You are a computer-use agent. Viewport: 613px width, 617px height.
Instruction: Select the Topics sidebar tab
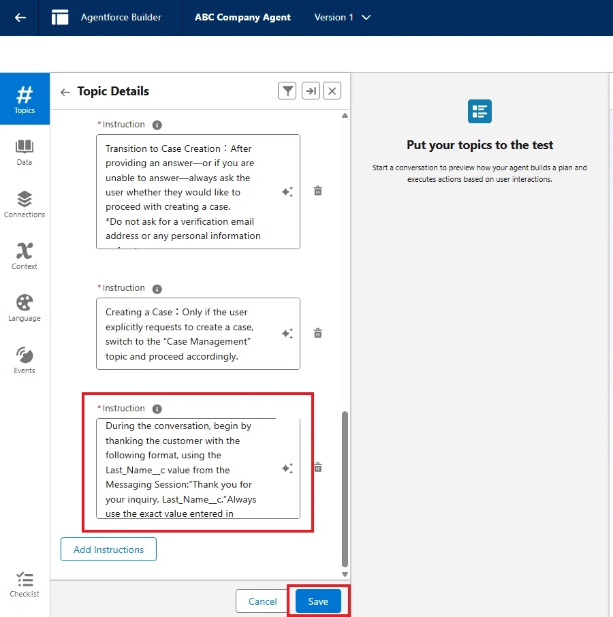point(25,99)
